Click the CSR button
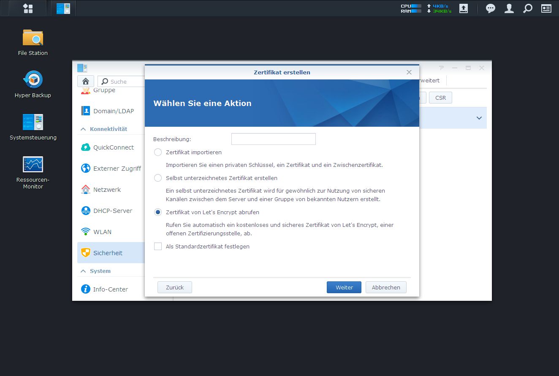559x376 pixels. [x=440, y=98]
